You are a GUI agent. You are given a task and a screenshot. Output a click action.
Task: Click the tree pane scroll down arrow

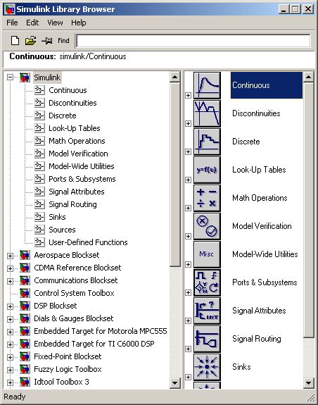click(x=175, y=382)
